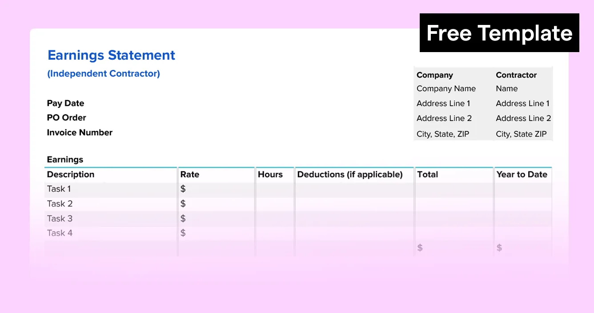Select the PO Order label
Viewport: 594px width, 313px height.
pyautogui.click(x=66, y=118)
